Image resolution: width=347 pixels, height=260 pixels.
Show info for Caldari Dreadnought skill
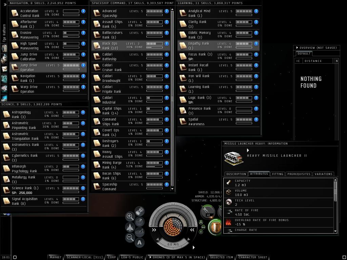[x=167, y=76]
